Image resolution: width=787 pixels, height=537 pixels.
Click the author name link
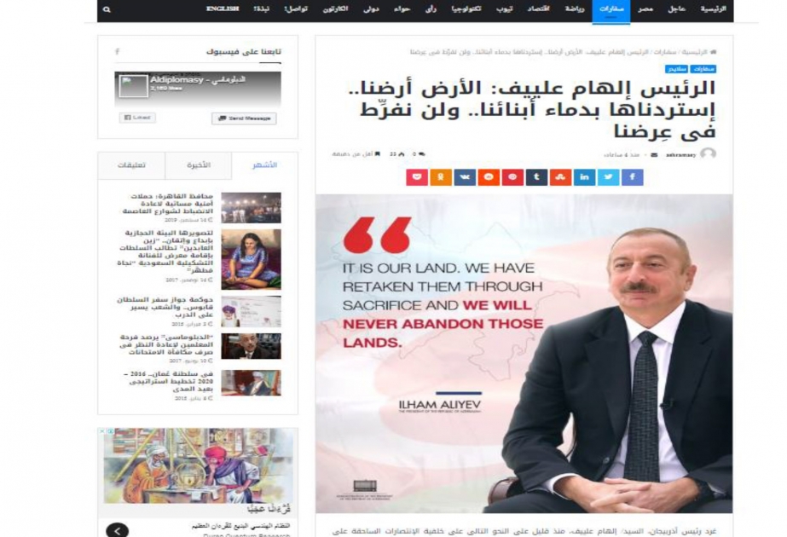(681, 155)
